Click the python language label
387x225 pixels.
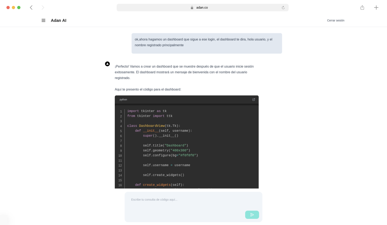pos(123,99)
